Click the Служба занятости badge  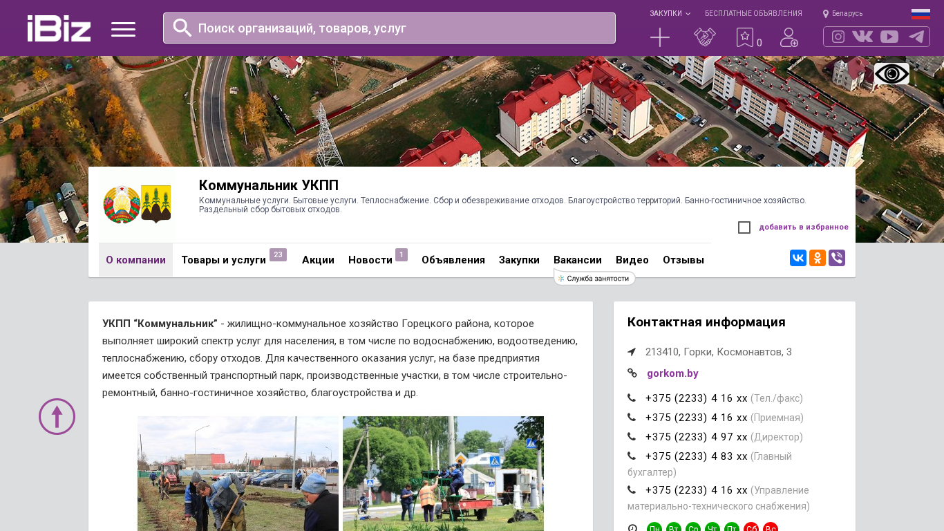coord(594,278)
